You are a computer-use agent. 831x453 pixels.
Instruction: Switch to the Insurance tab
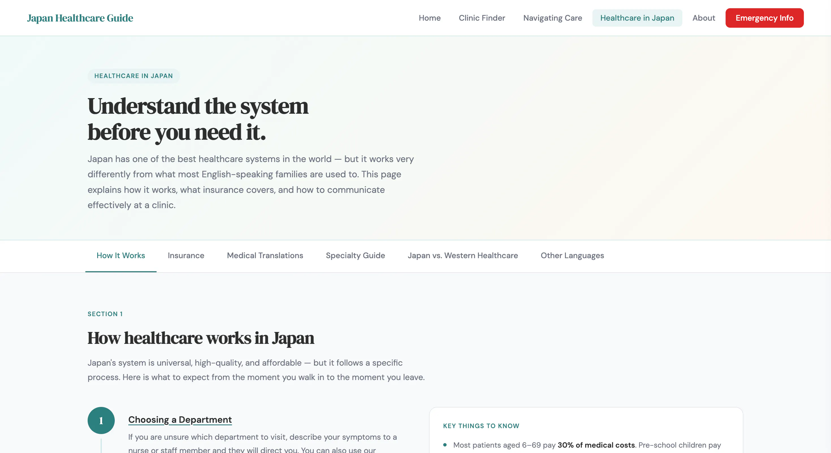186,256
